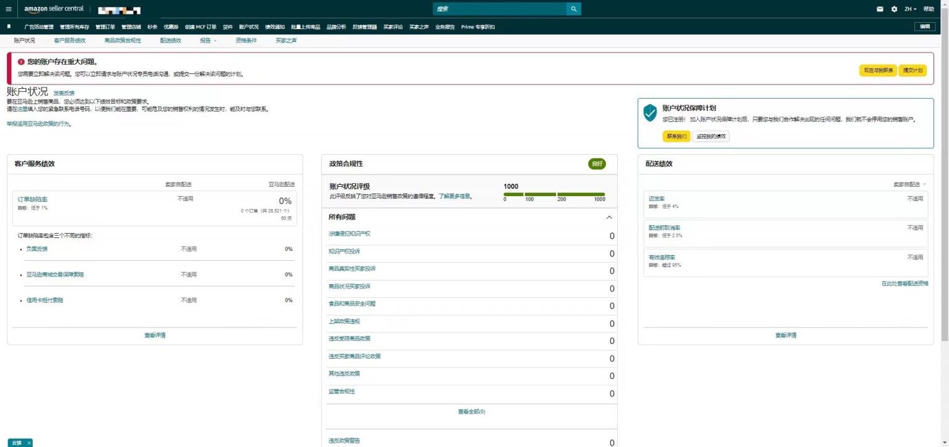
Task: Click in the 搜索 search field
Action: [x=499, y=9]
